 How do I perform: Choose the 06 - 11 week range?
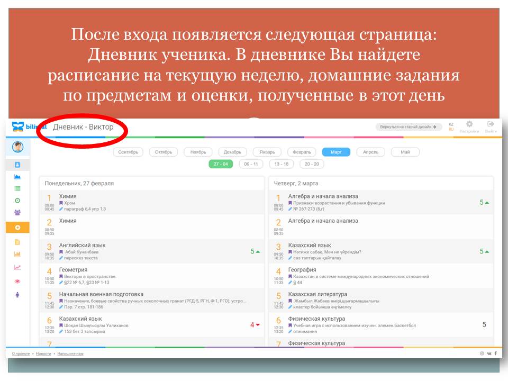click(251, 164)
